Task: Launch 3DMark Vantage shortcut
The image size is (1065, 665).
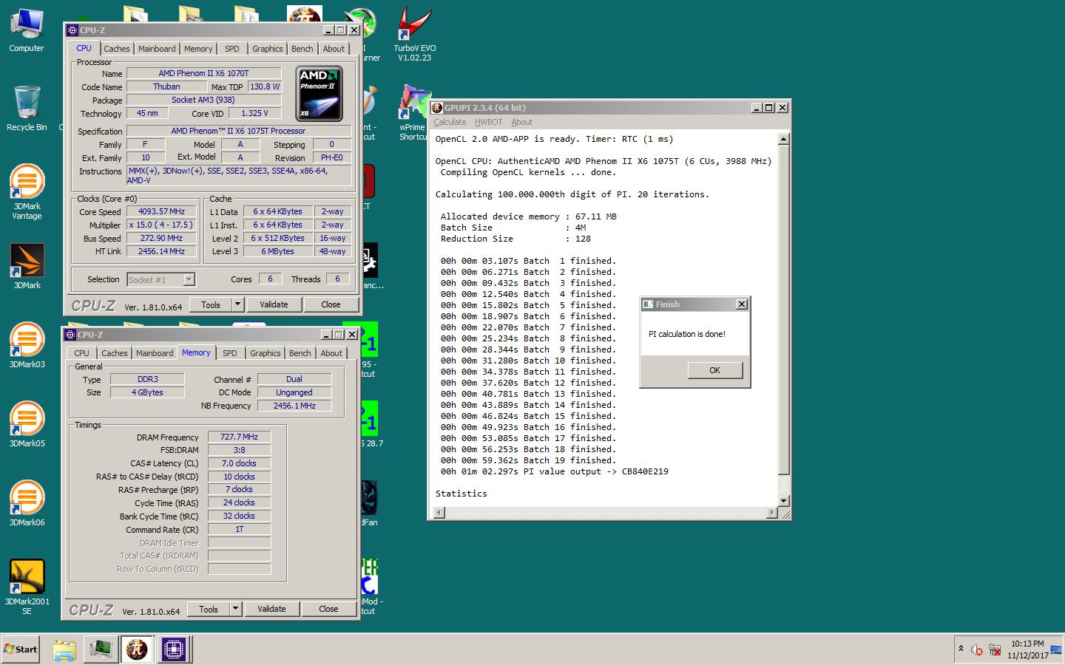Action: [27, 191]
